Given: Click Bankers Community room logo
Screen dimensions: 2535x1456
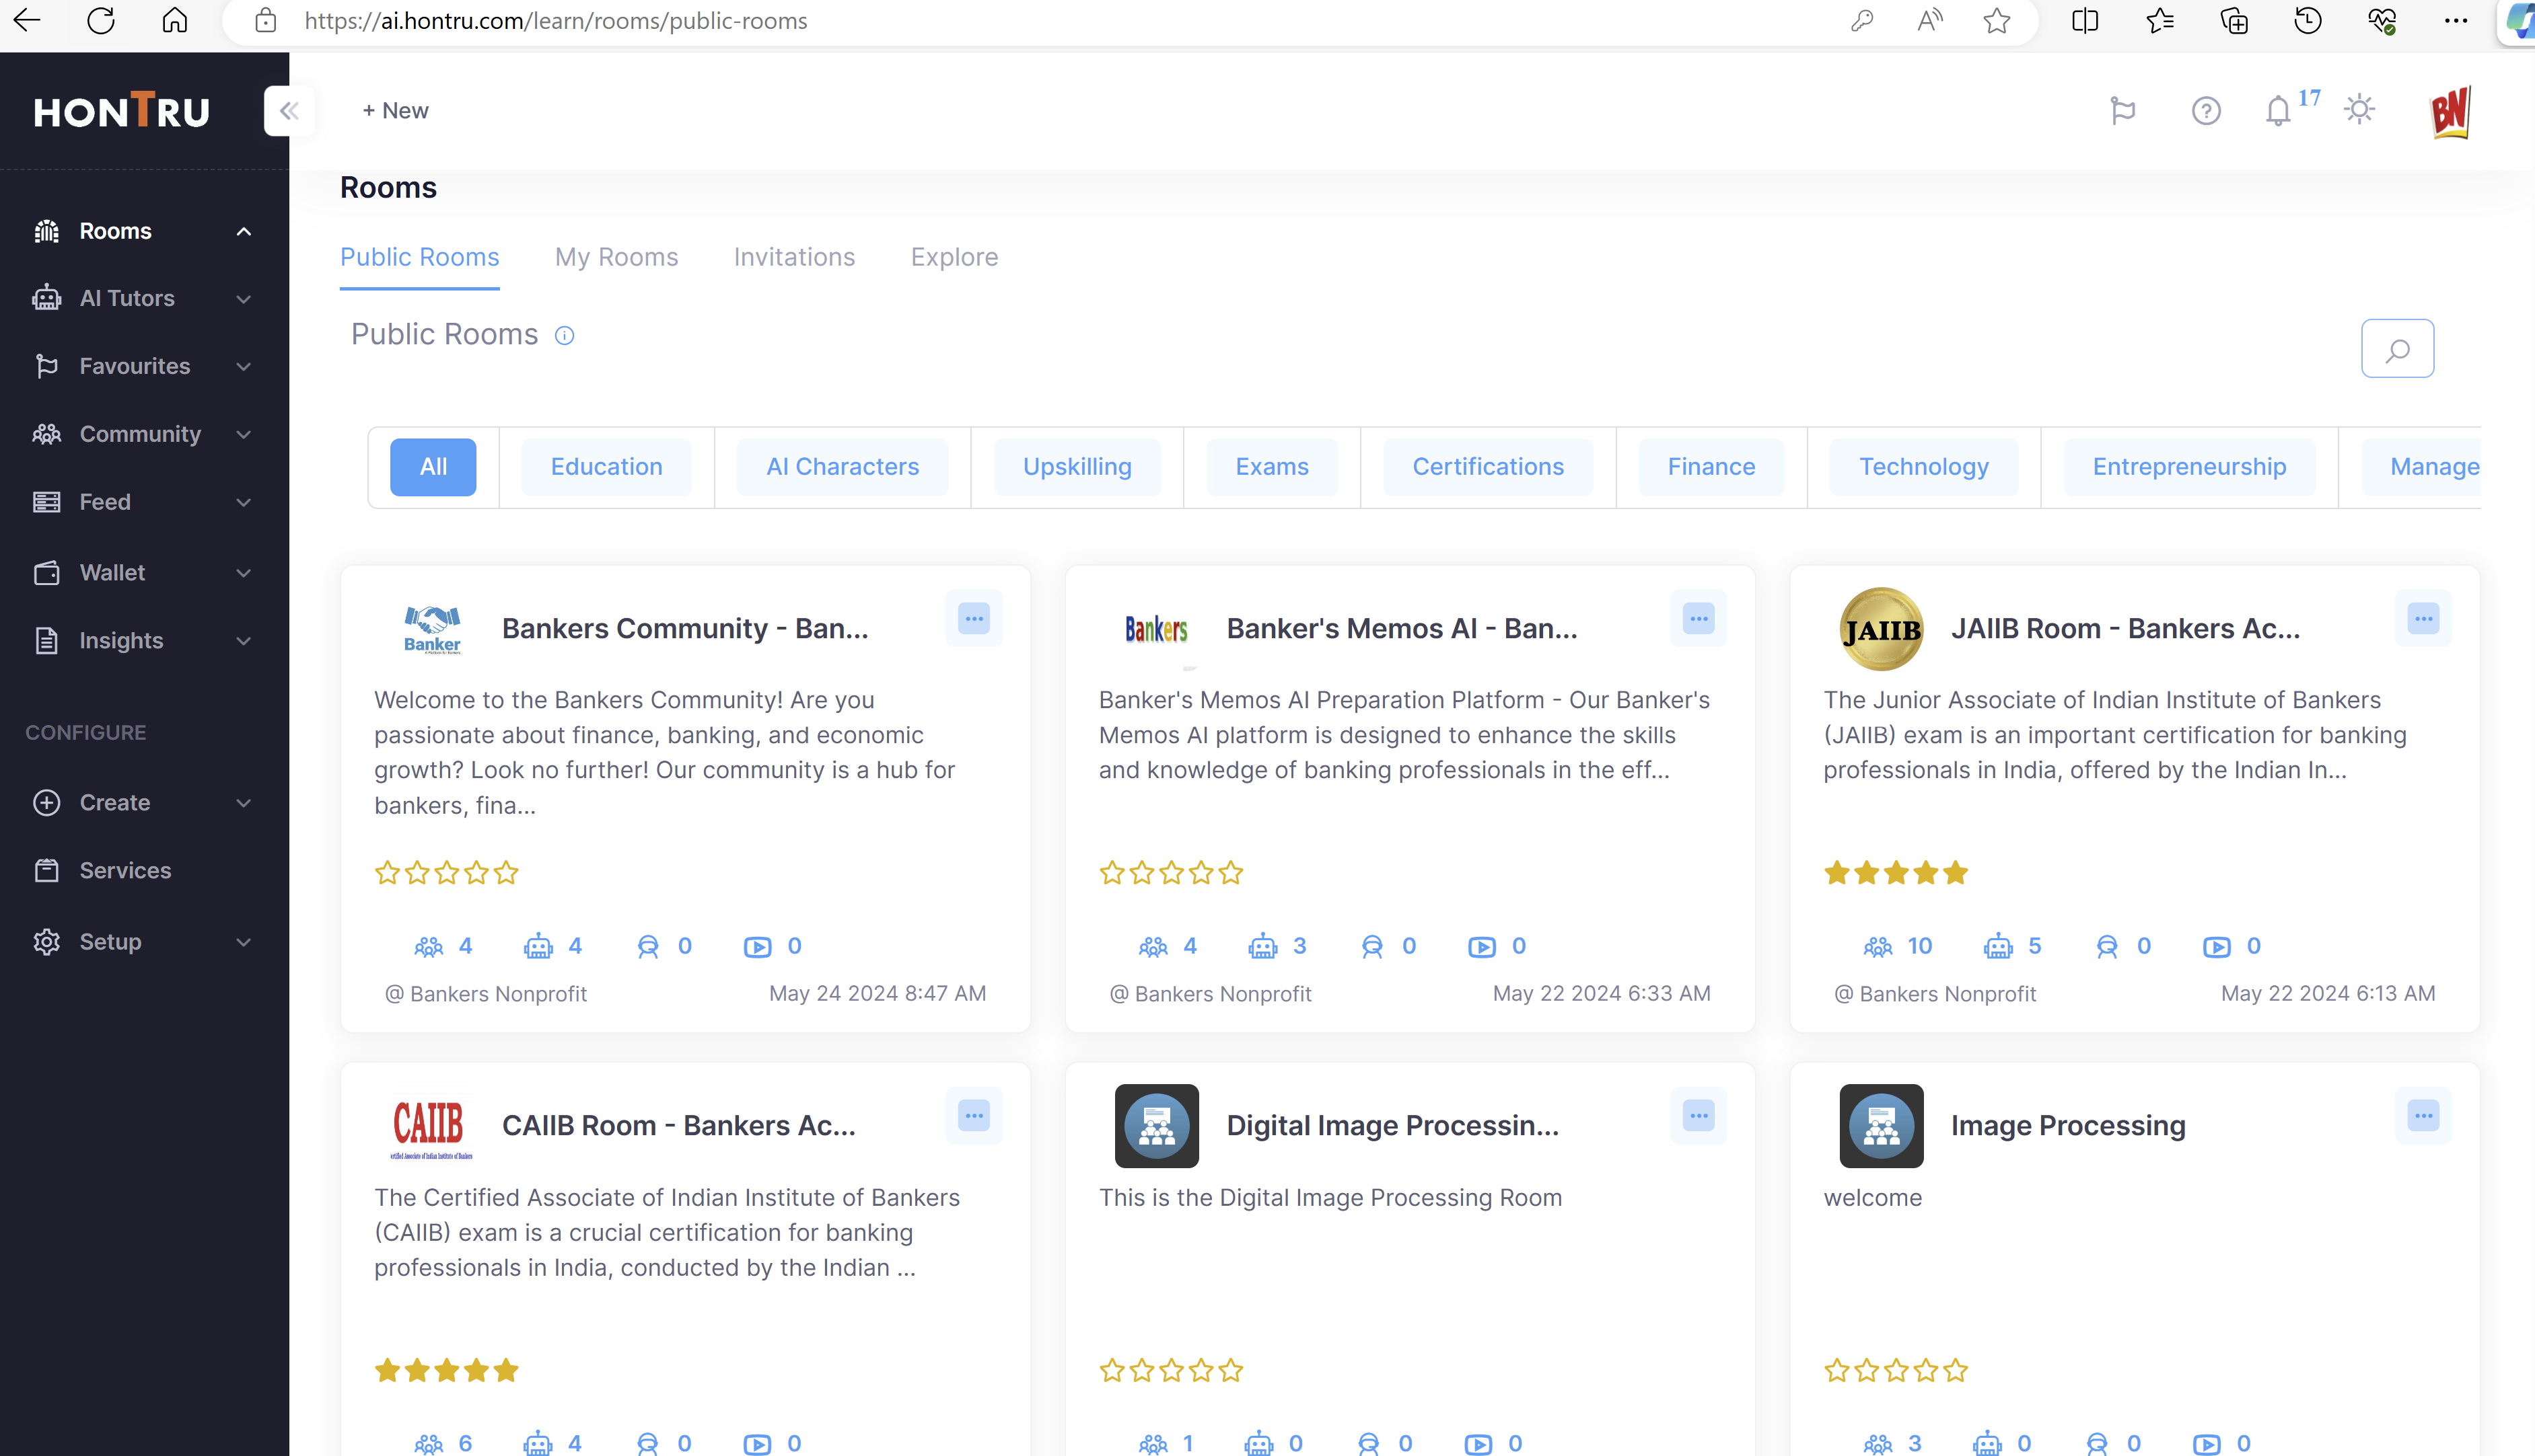Looking at the screenshot, I should click(432, 629).
